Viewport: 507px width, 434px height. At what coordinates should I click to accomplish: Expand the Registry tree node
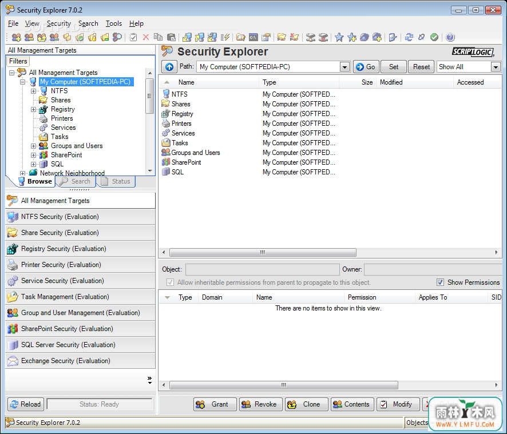[33, 110]
